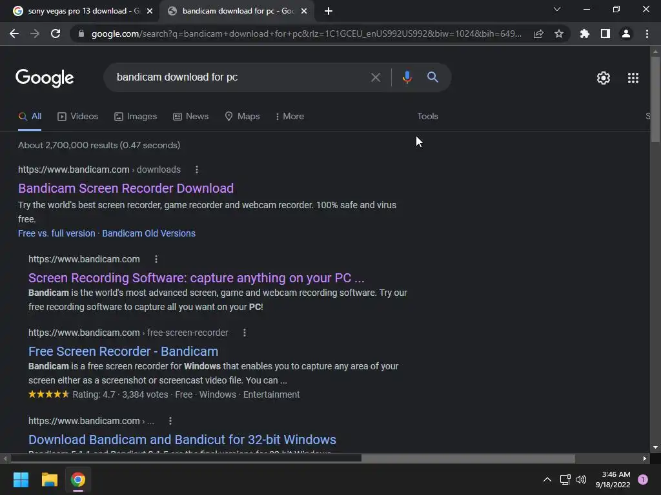
Task: Share this page using the share icon
Action: pos(538,34)
